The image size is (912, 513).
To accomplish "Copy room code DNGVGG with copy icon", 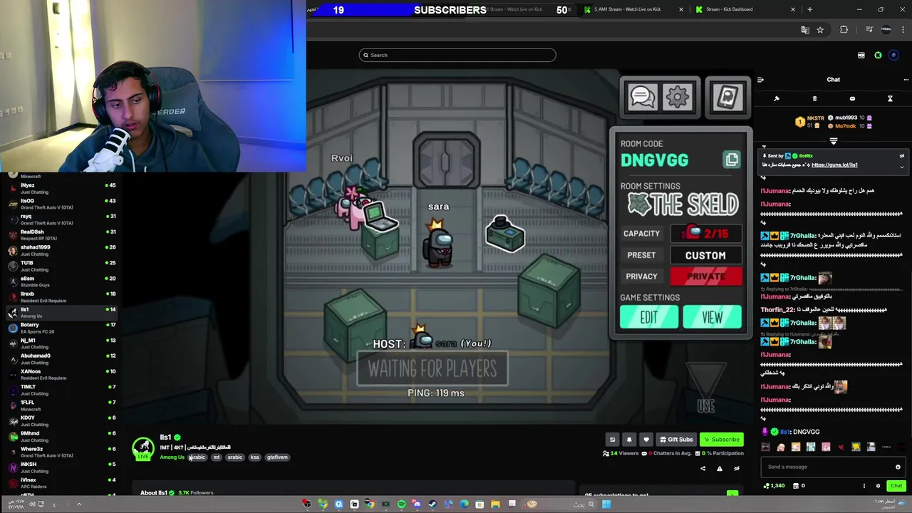I will coord(732,160).
